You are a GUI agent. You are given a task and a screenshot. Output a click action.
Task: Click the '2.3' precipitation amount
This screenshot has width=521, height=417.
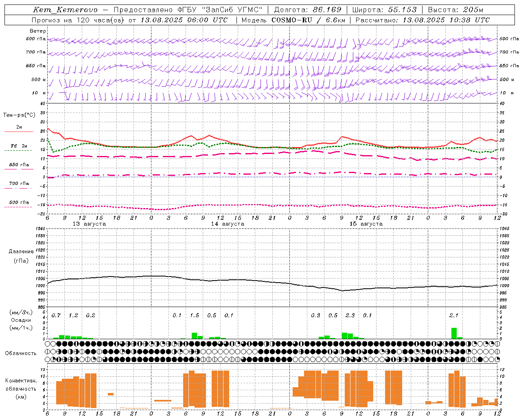click(350, 316)
